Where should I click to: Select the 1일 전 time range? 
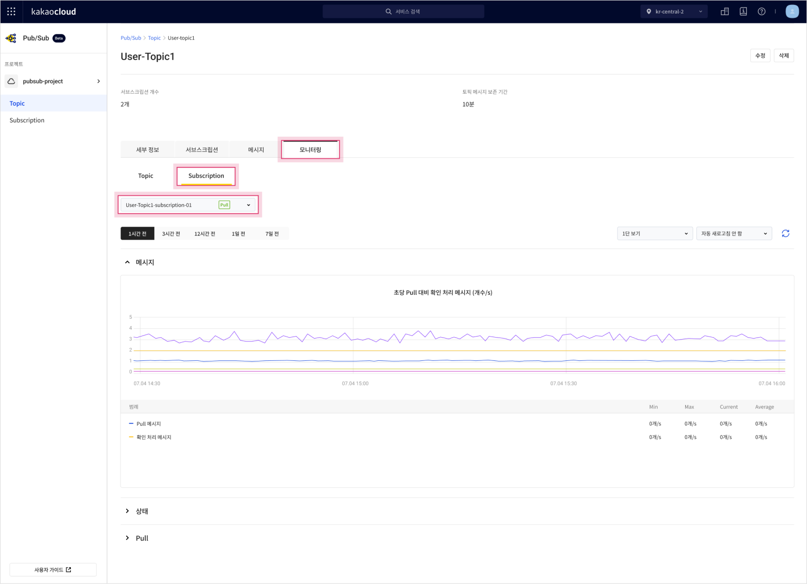(x=238, y=234)
